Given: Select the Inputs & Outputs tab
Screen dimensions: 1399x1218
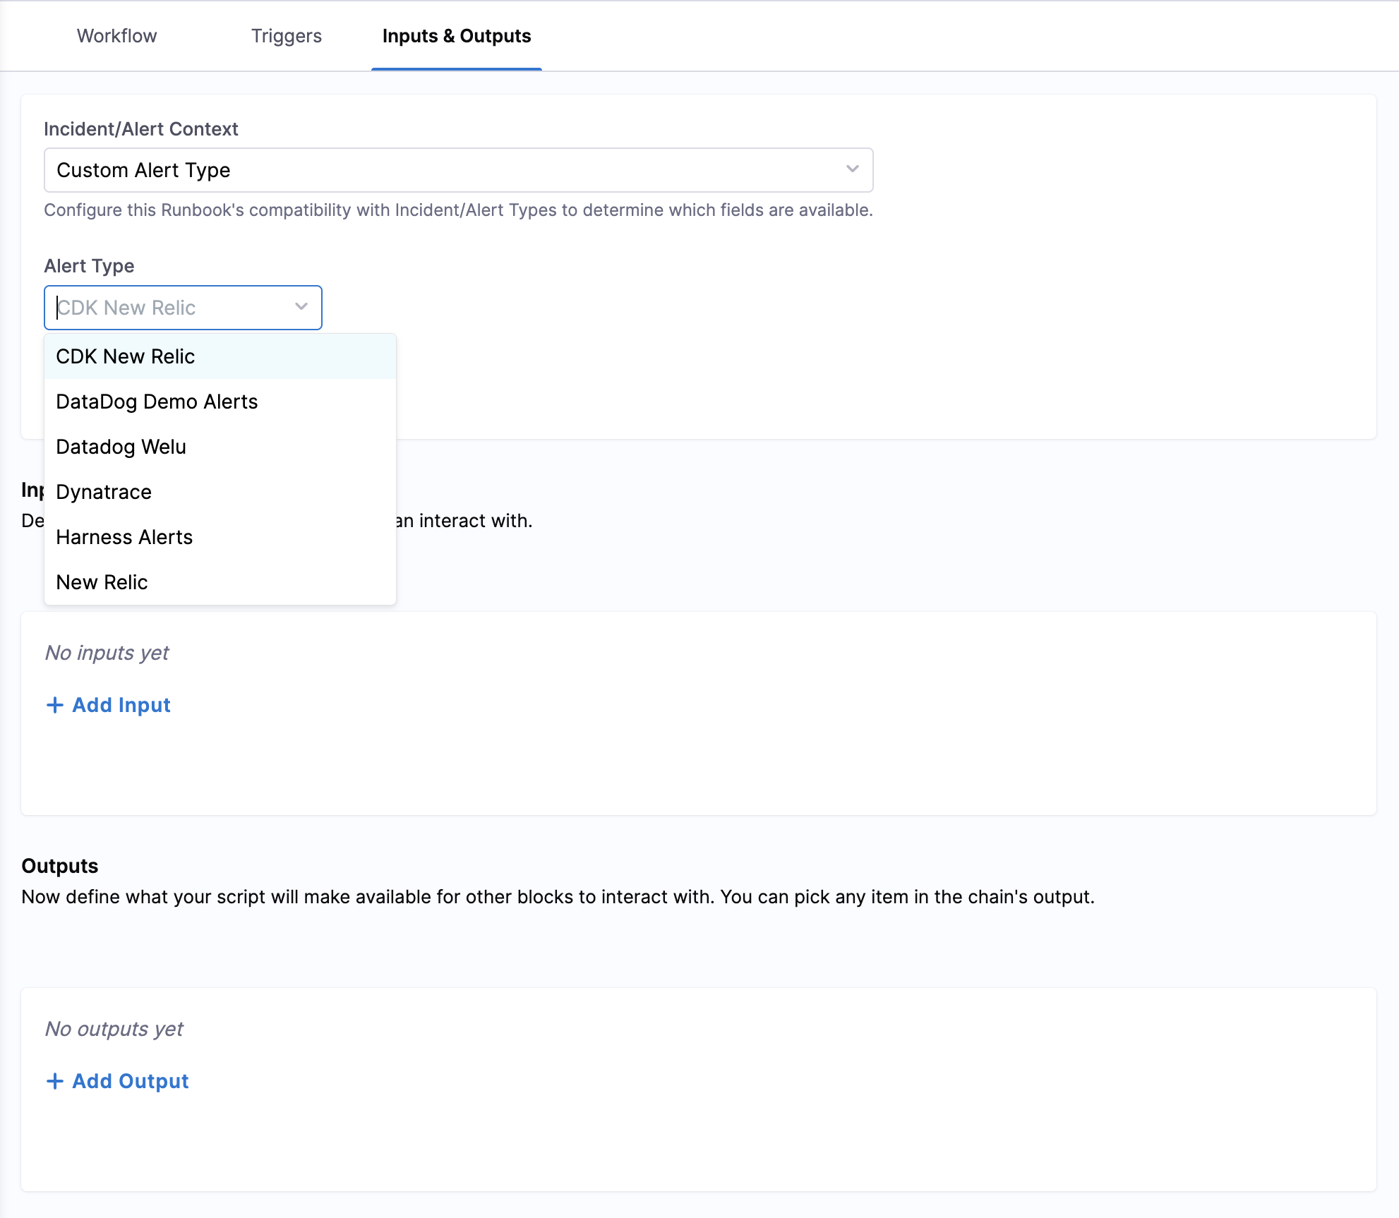Looking at the screenshot, I should (456, 36).
